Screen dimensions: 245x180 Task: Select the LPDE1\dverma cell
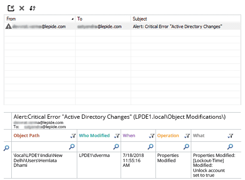(x=99, y=165)
